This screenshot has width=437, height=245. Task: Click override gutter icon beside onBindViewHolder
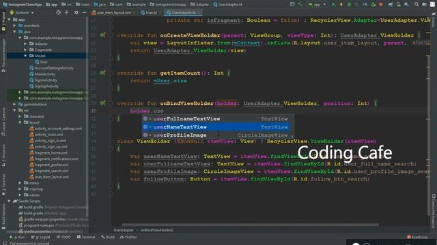point(102,103)
